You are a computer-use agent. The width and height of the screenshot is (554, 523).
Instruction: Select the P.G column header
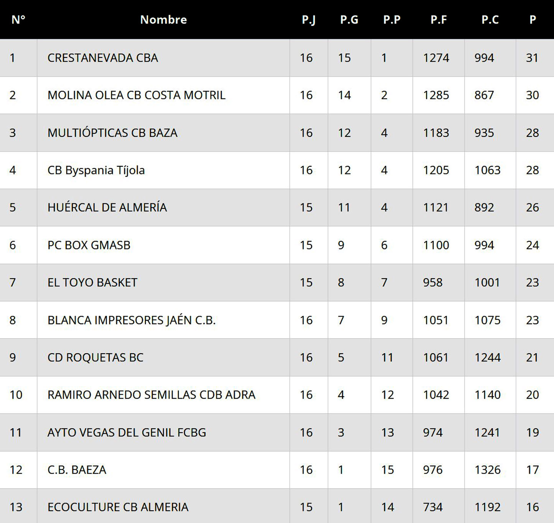click(x=349, y=20)
